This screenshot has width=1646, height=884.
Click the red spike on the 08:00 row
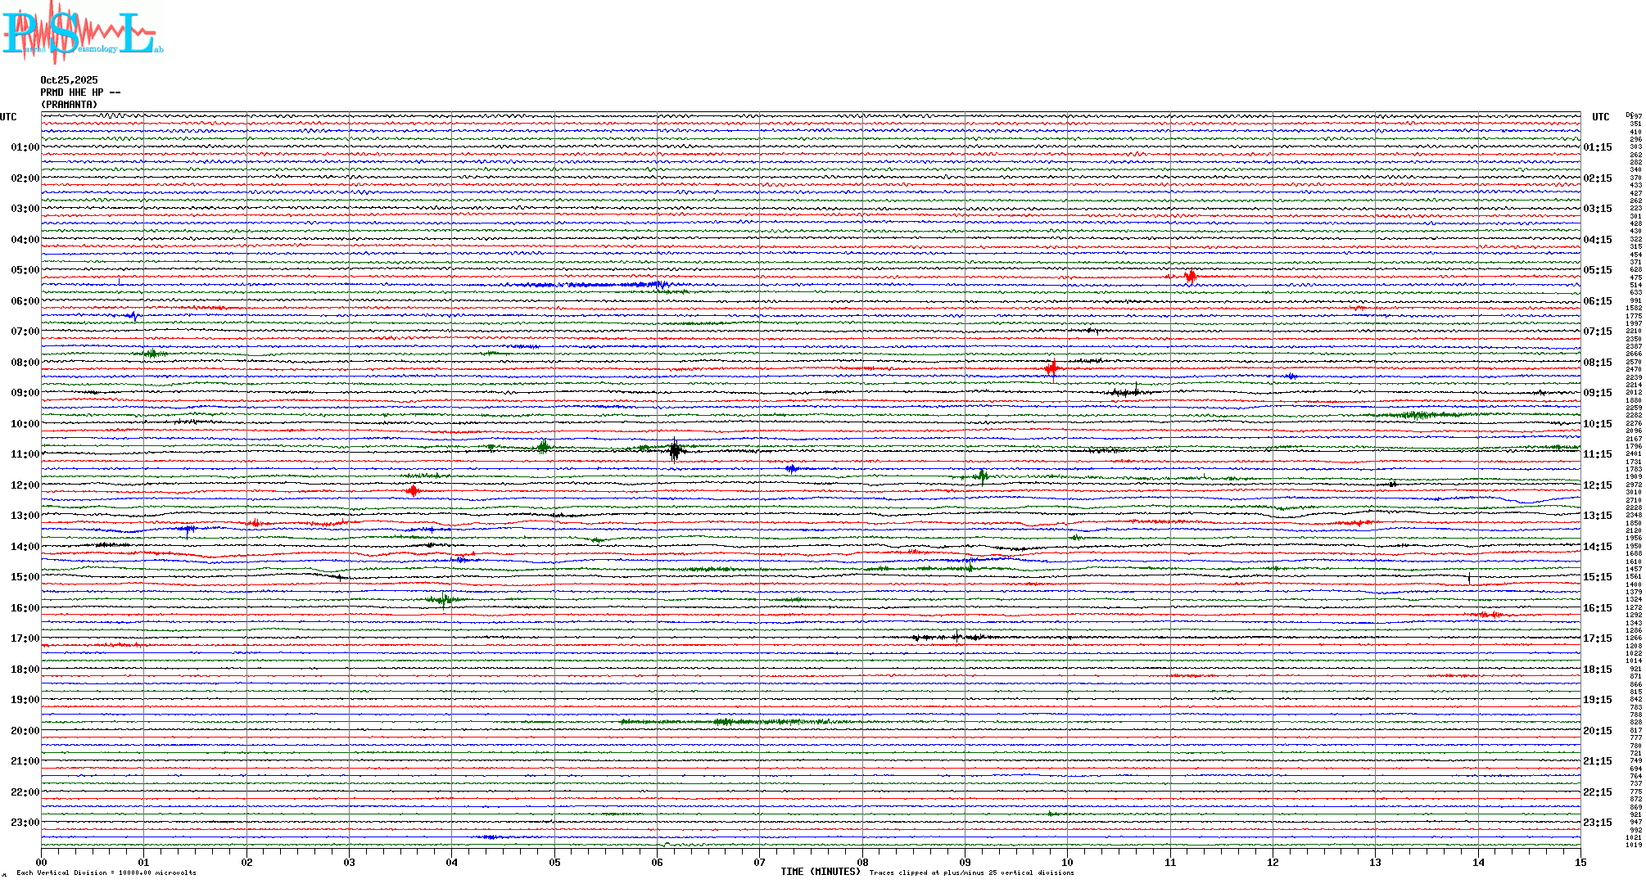pos(1052,368)
